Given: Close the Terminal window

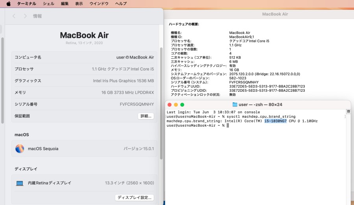Looking at the screenshot, I should [x=170, y=105].
